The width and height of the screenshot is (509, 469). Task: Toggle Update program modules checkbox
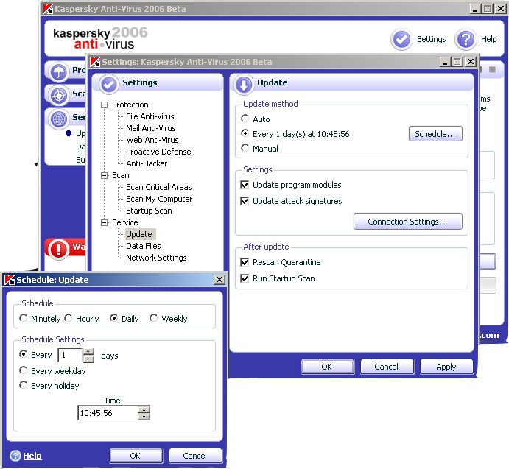[x=245, y=185]
